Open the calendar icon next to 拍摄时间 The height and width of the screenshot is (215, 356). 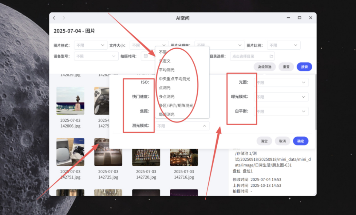(146, 56)
